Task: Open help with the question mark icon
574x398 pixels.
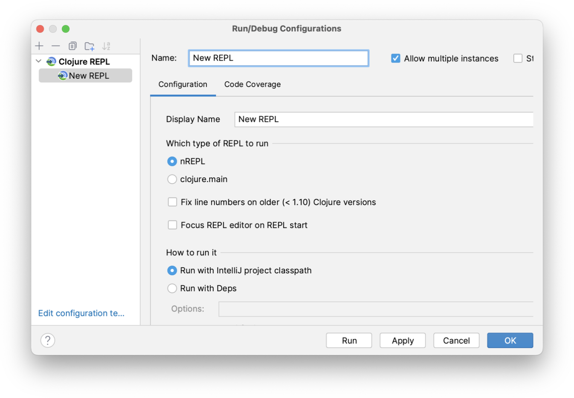Action: 48,340
